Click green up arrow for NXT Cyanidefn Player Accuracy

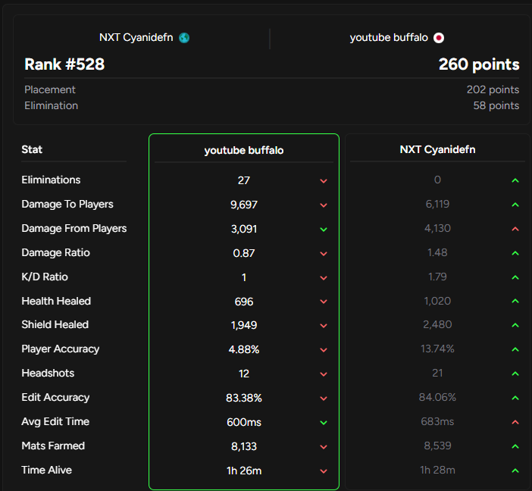click(x=515, y=349)
